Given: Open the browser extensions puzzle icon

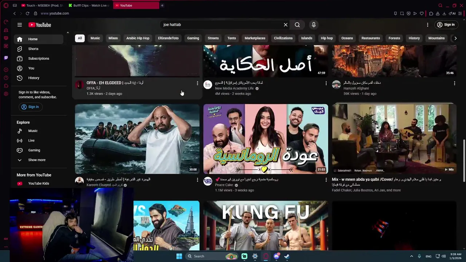Looking at the screenshot, I should click(x=431, y=13).
